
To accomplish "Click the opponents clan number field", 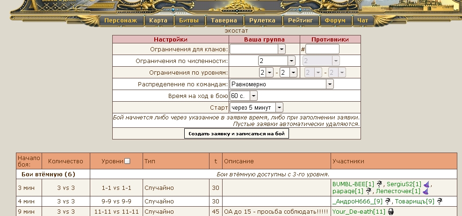I will tap(322, 49).
